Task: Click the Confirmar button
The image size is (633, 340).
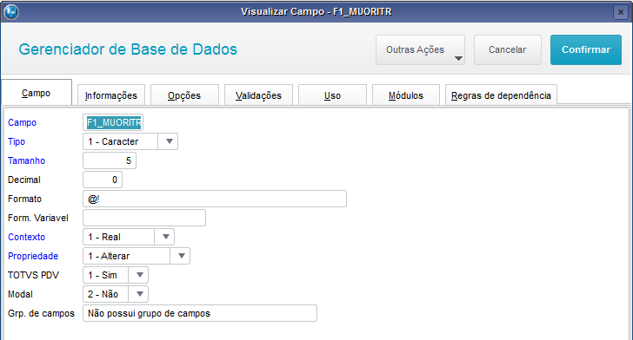Action: pos(586,49)
